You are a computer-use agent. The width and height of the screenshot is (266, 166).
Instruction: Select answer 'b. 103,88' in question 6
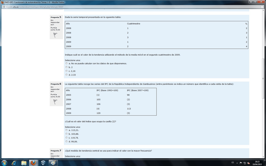point(66,134)
